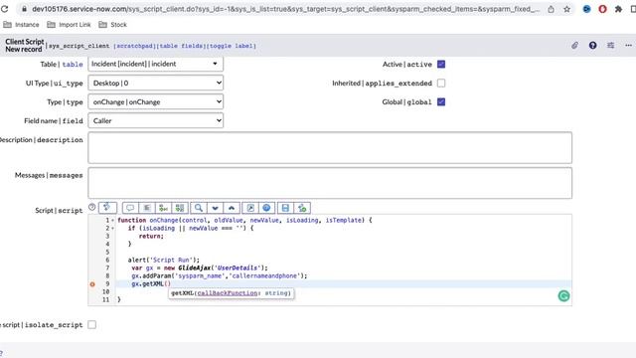Click the full screen editor icon
The height and width of the screenshot is (358, 636).
point(250,208)
